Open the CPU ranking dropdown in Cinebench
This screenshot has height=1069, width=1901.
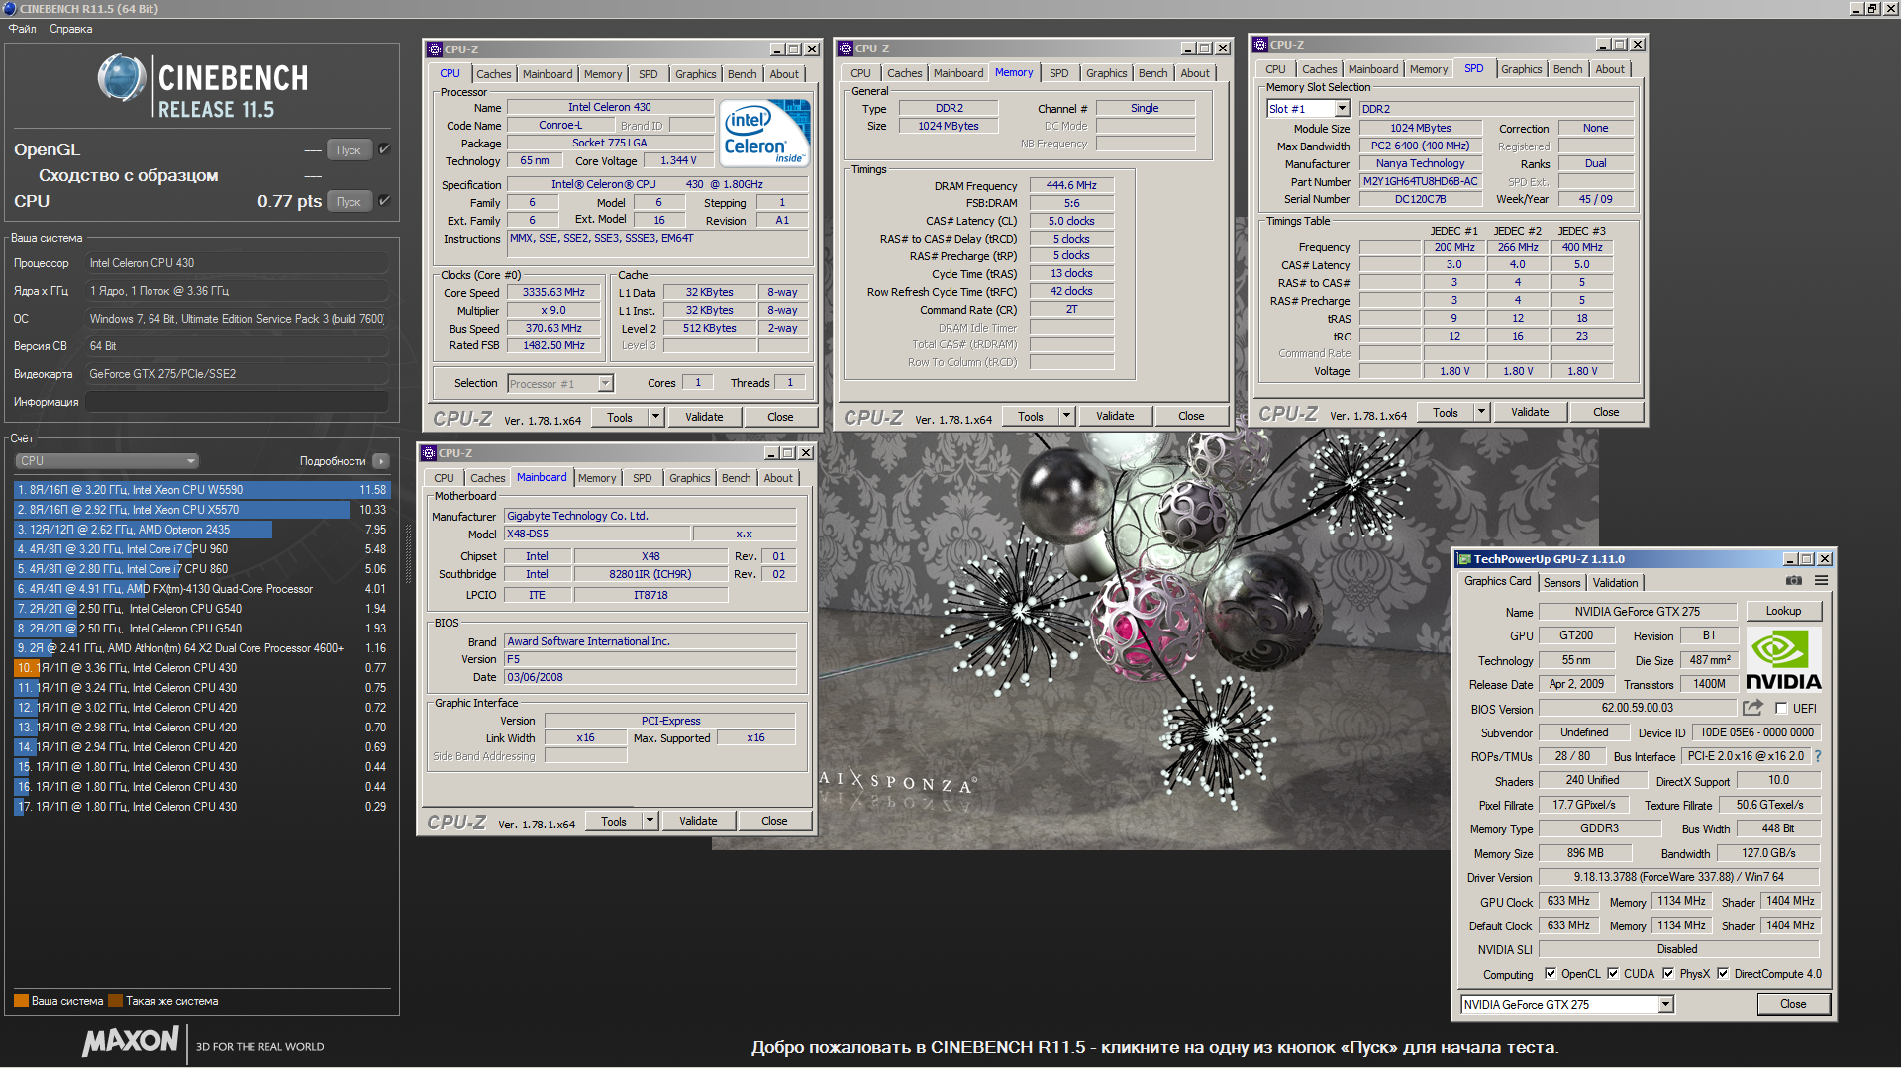tap(107, 461)
